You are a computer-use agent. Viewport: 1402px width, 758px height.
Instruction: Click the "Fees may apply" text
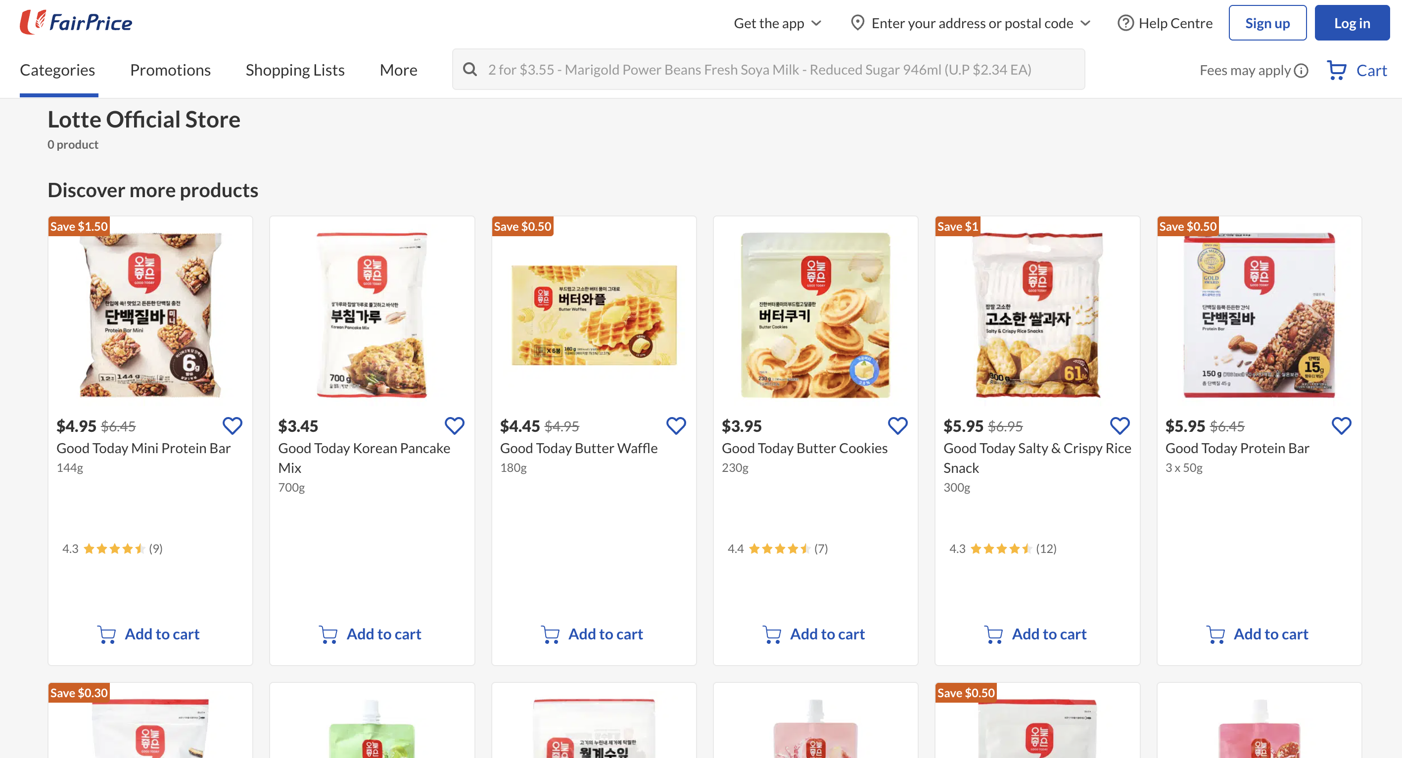(x=1245, y=71)
